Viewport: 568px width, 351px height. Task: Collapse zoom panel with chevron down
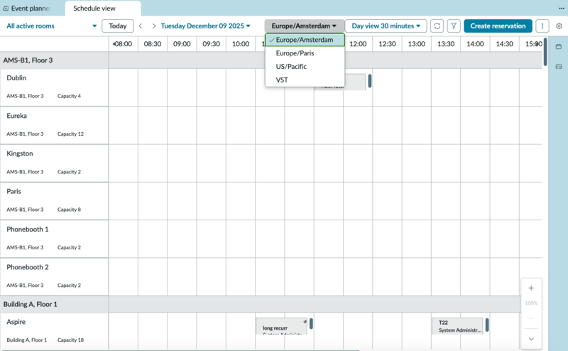531,339
